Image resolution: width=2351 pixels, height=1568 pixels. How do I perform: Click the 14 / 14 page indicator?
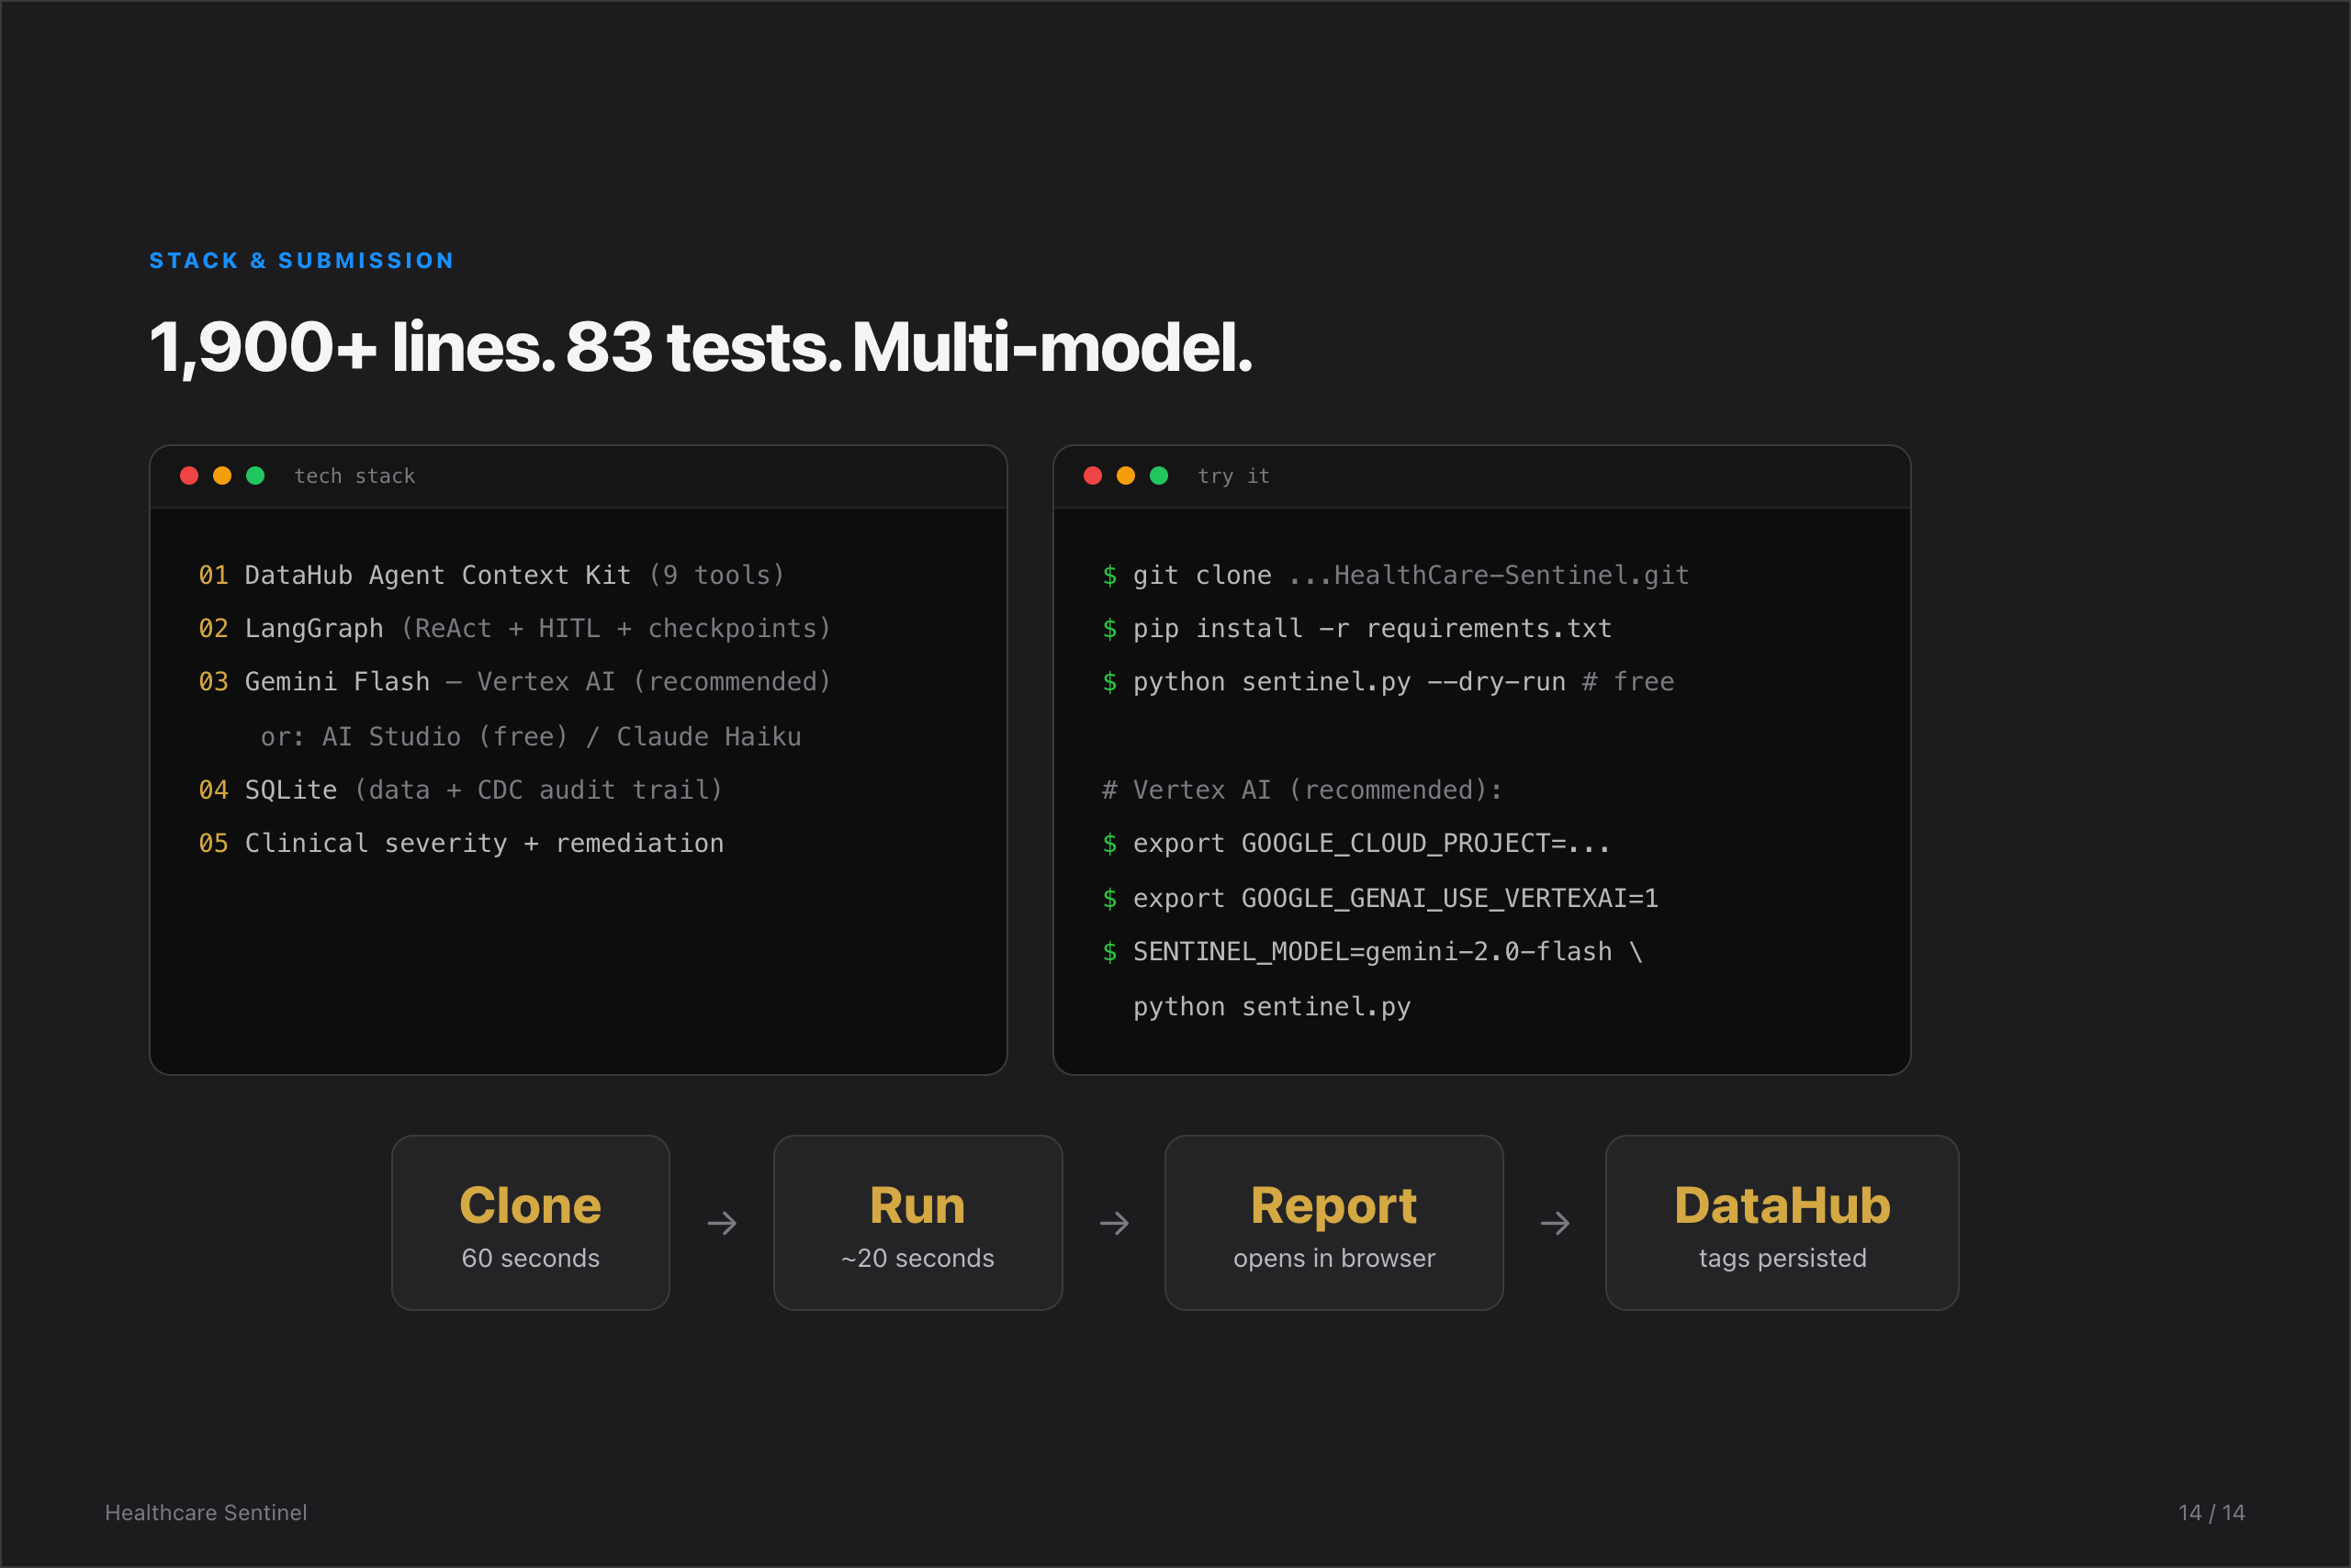tap(2212, 1512)
